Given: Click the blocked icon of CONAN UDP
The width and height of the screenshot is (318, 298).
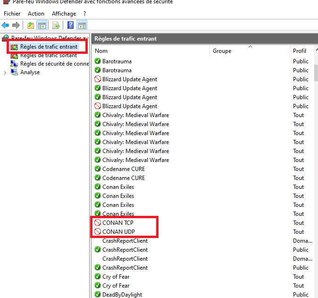Looking at the screenshot, I should click(98, 231).
